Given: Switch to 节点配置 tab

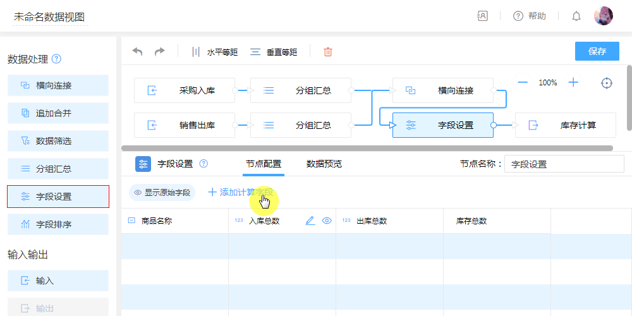Looking at the screenshot, I should 264,164.
